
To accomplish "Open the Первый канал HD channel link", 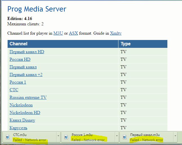I will pos(27,52).
